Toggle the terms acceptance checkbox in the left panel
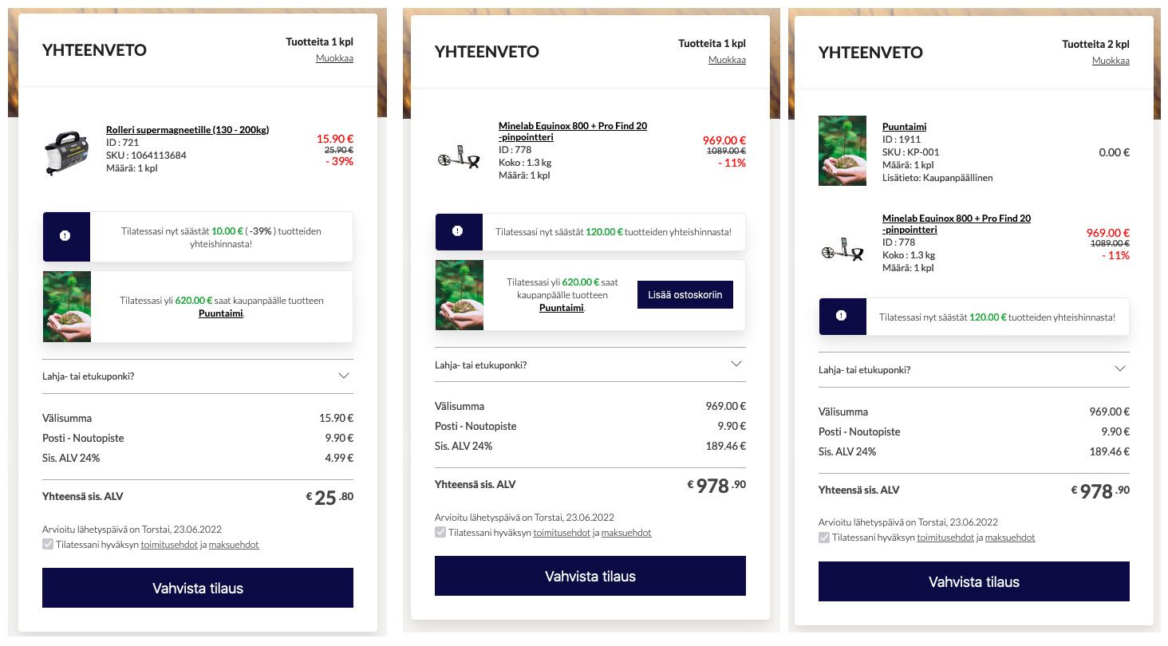This screenshot has height=646, width=1168. click(48, 545)
